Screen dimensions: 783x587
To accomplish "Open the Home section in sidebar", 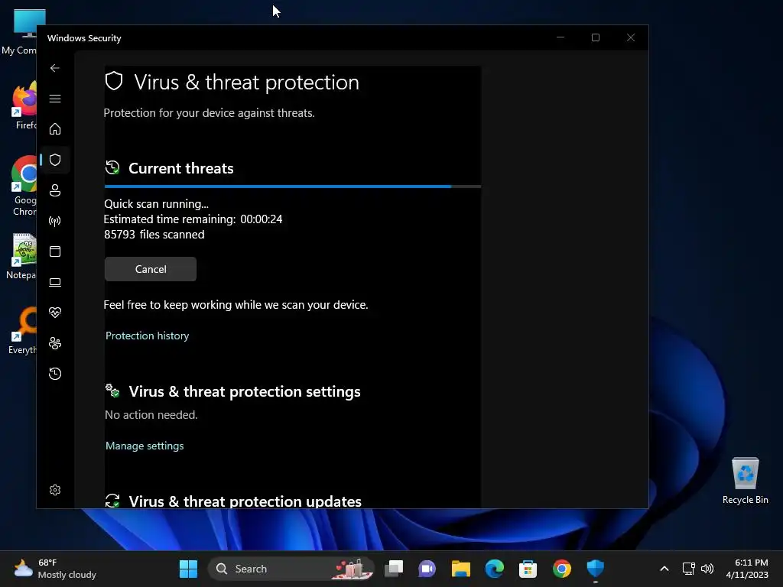I will (55, 128).
